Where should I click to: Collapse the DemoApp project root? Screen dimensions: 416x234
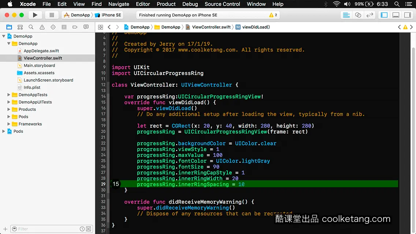4,36
